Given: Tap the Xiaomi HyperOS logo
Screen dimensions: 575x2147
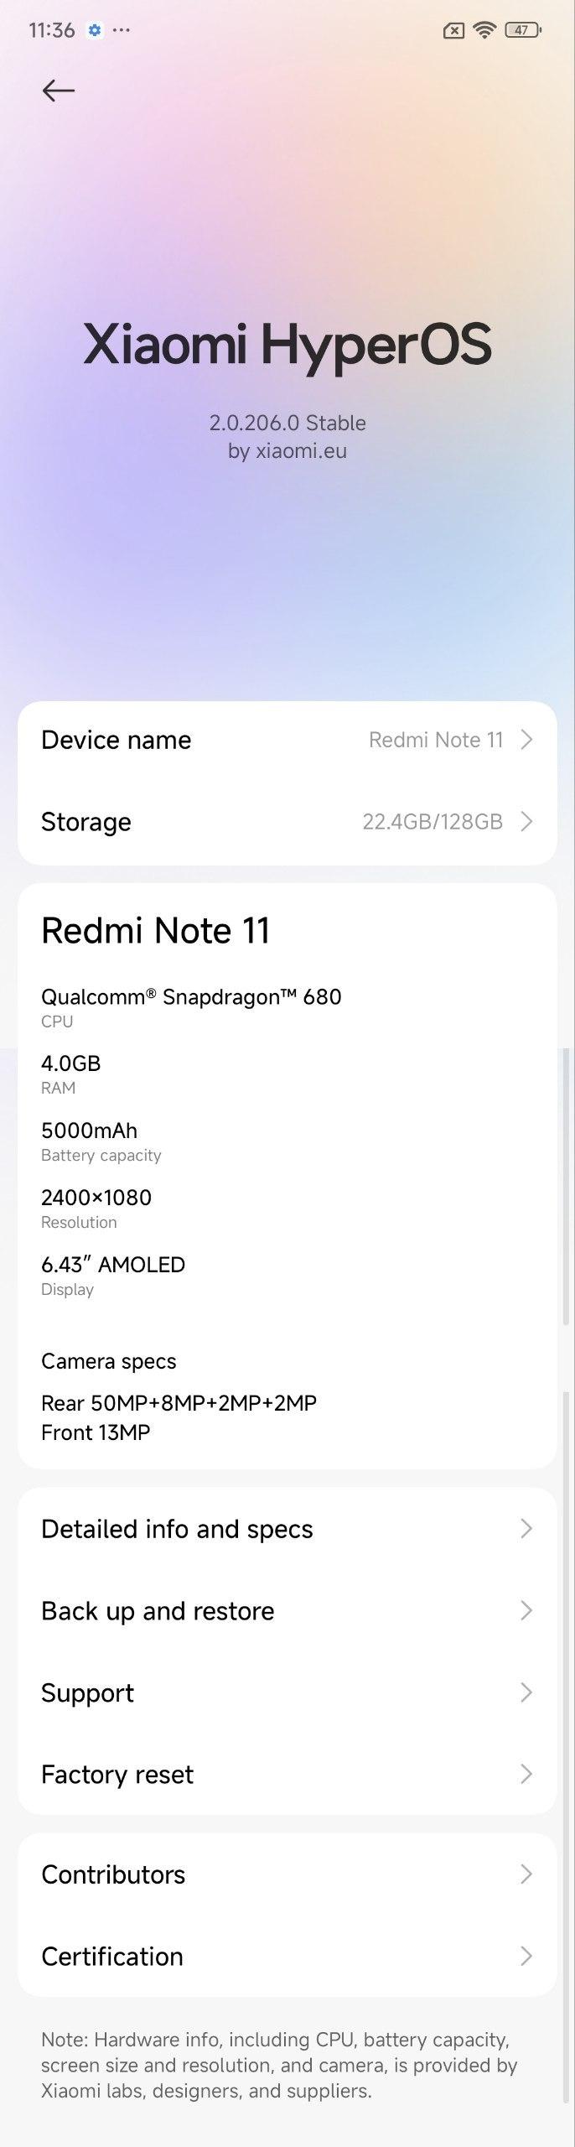Looking at the screenshot, I should point(287,345).
